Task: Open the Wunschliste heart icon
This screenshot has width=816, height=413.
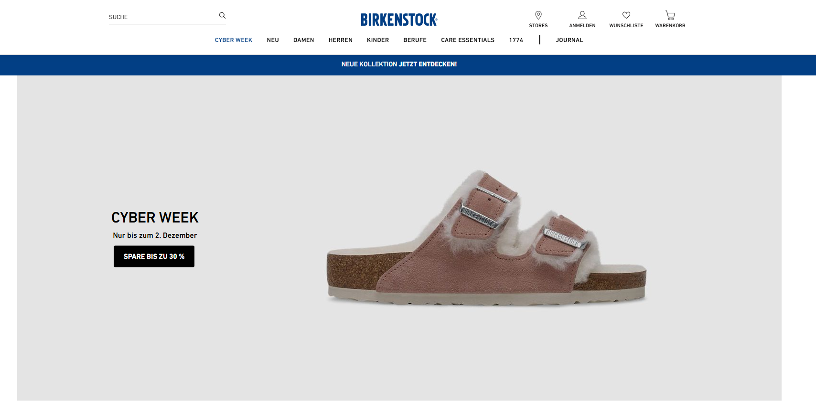Action: click(626, 15)
